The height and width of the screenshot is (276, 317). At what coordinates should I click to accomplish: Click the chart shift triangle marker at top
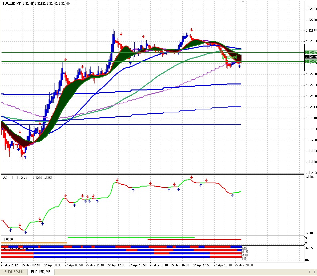point(243,2)
